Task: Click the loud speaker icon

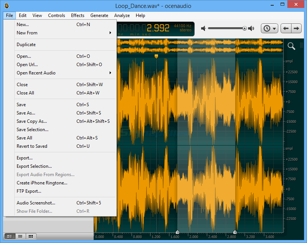Action: point(252,28)
